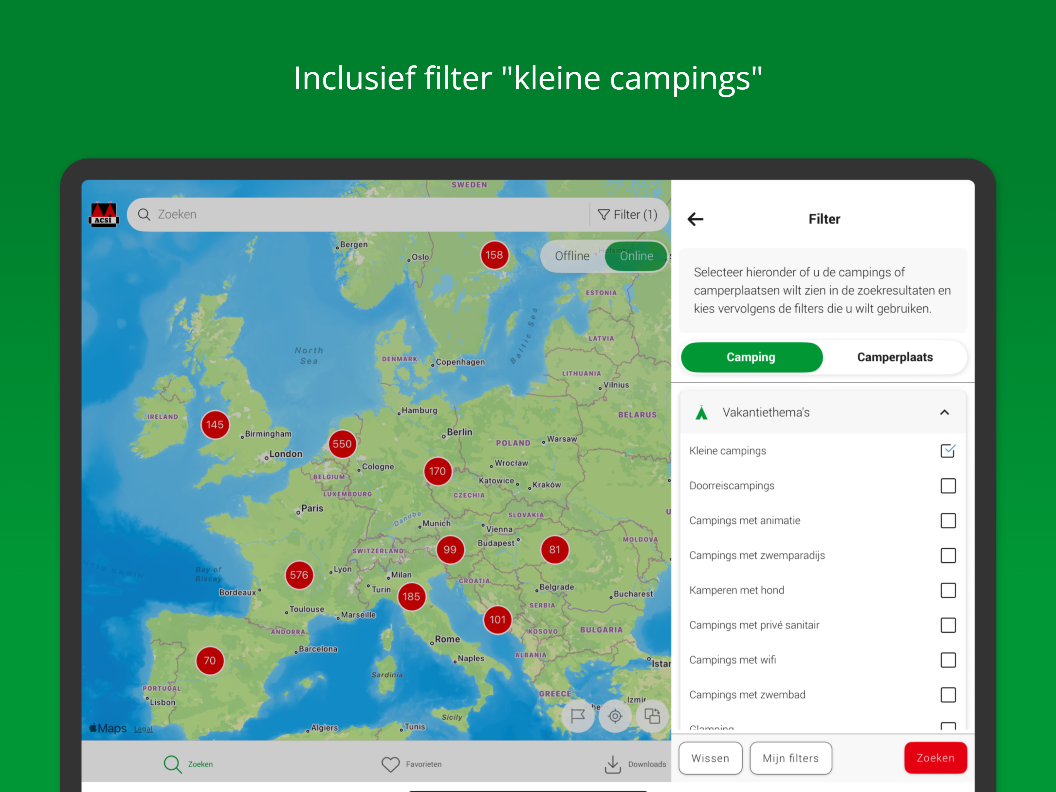Image resolution: width=1056 pixels, height=792 pixels.
Task: Center the map with the locate-me icon
Action: [x=615, y=715]
